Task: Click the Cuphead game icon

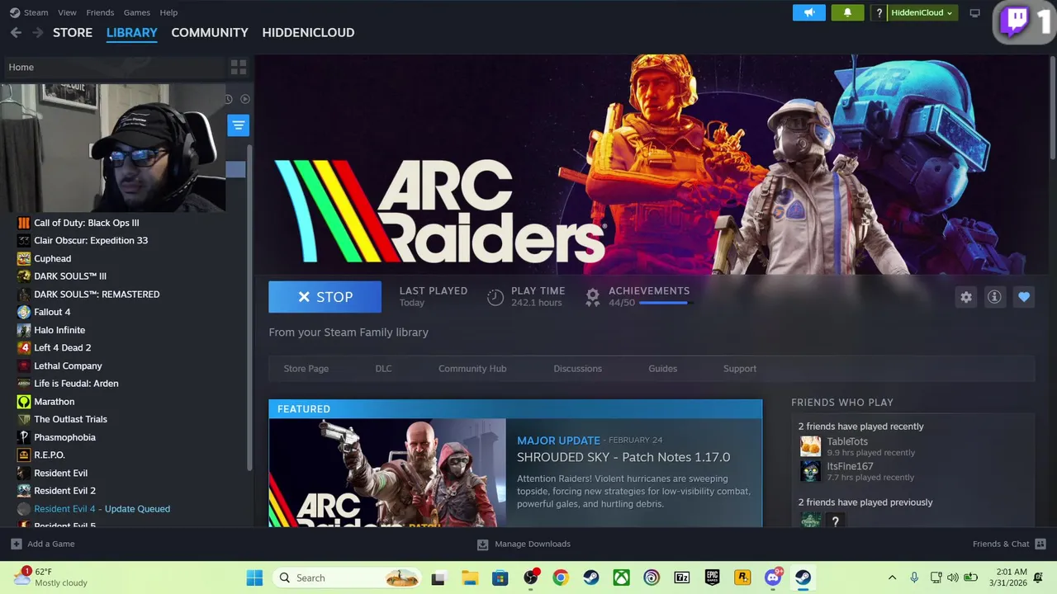Action: [x=24, y=258]
